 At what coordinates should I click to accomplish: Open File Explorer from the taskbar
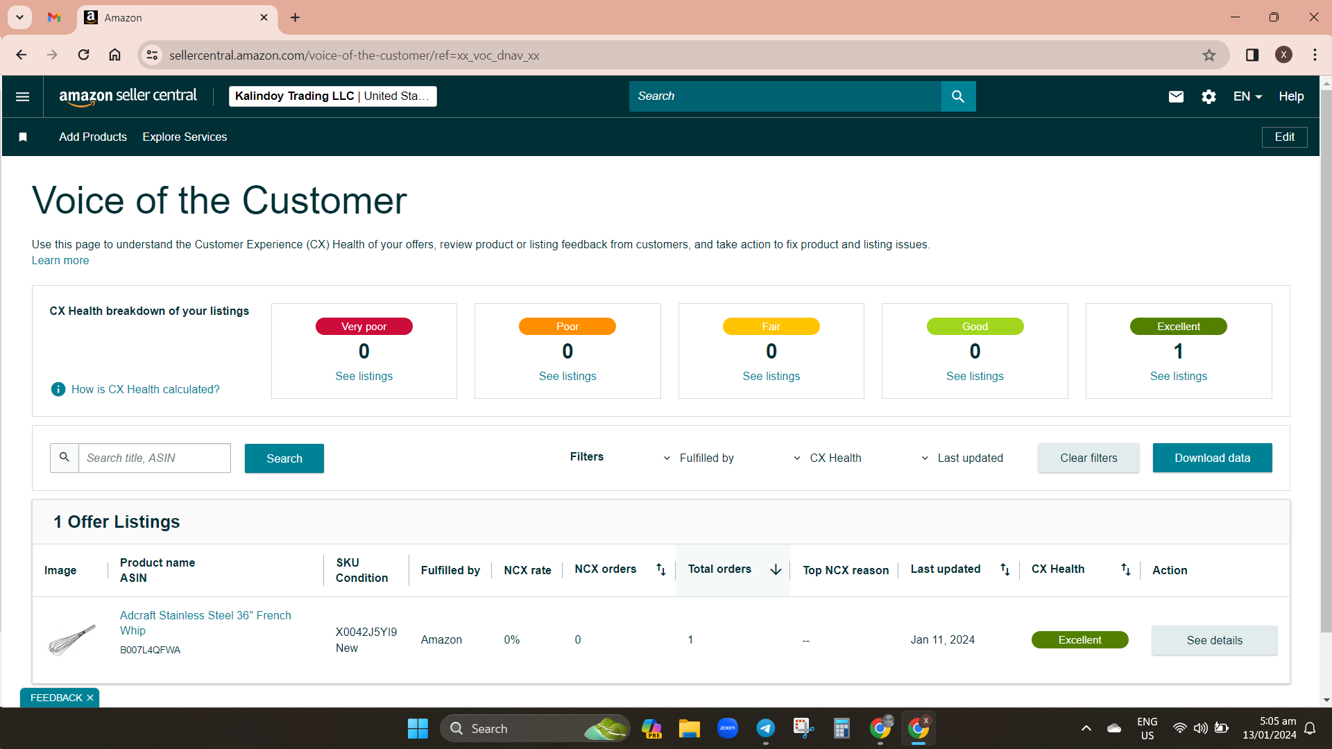[689, 729]
